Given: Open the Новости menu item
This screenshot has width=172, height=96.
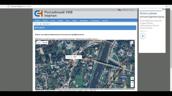Looking at the screenshot, I should (x=45, y=21).
